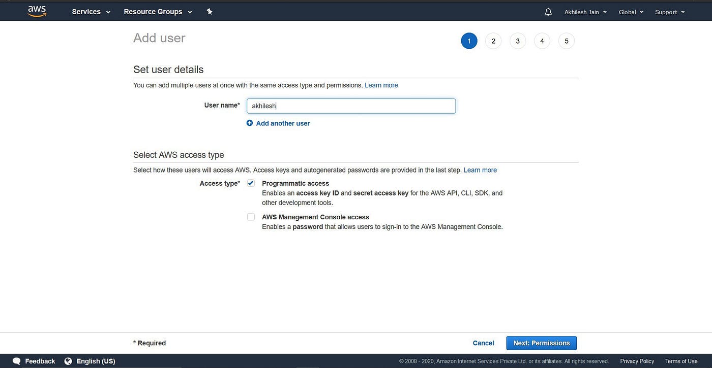Click the * Required note
The height and width of the screenshot is (368, 712).
coord(150,343)
